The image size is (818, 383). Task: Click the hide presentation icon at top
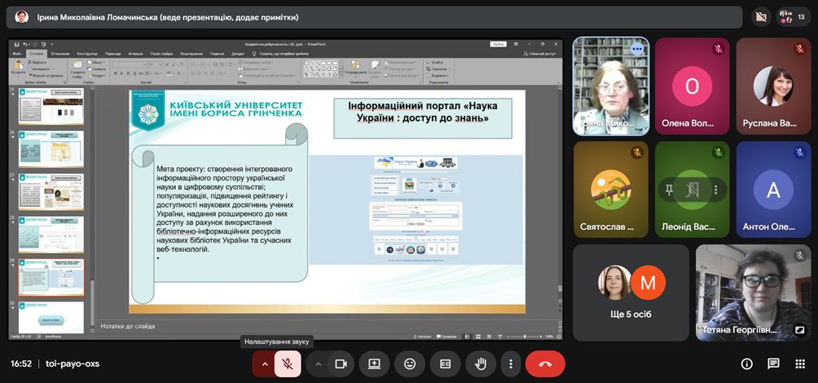pos(762,16)
